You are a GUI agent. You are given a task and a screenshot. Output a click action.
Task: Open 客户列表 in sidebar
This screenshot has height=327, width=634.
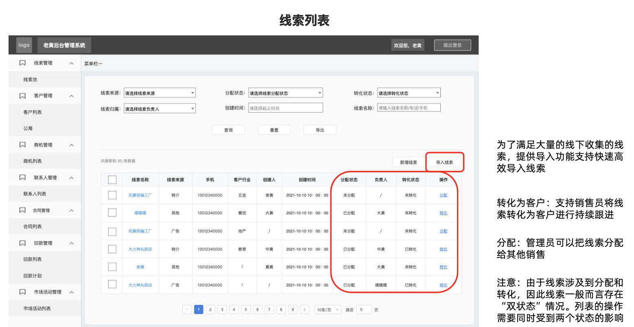[33, 112]
